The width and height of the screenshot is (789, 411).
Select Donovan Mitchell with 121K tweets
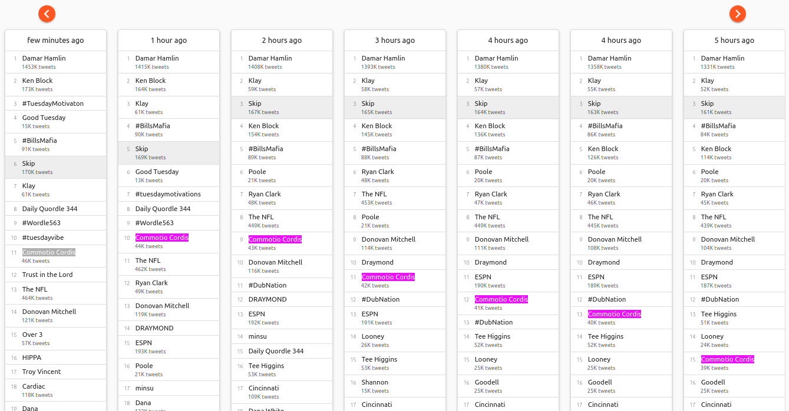tap(56, 316)
